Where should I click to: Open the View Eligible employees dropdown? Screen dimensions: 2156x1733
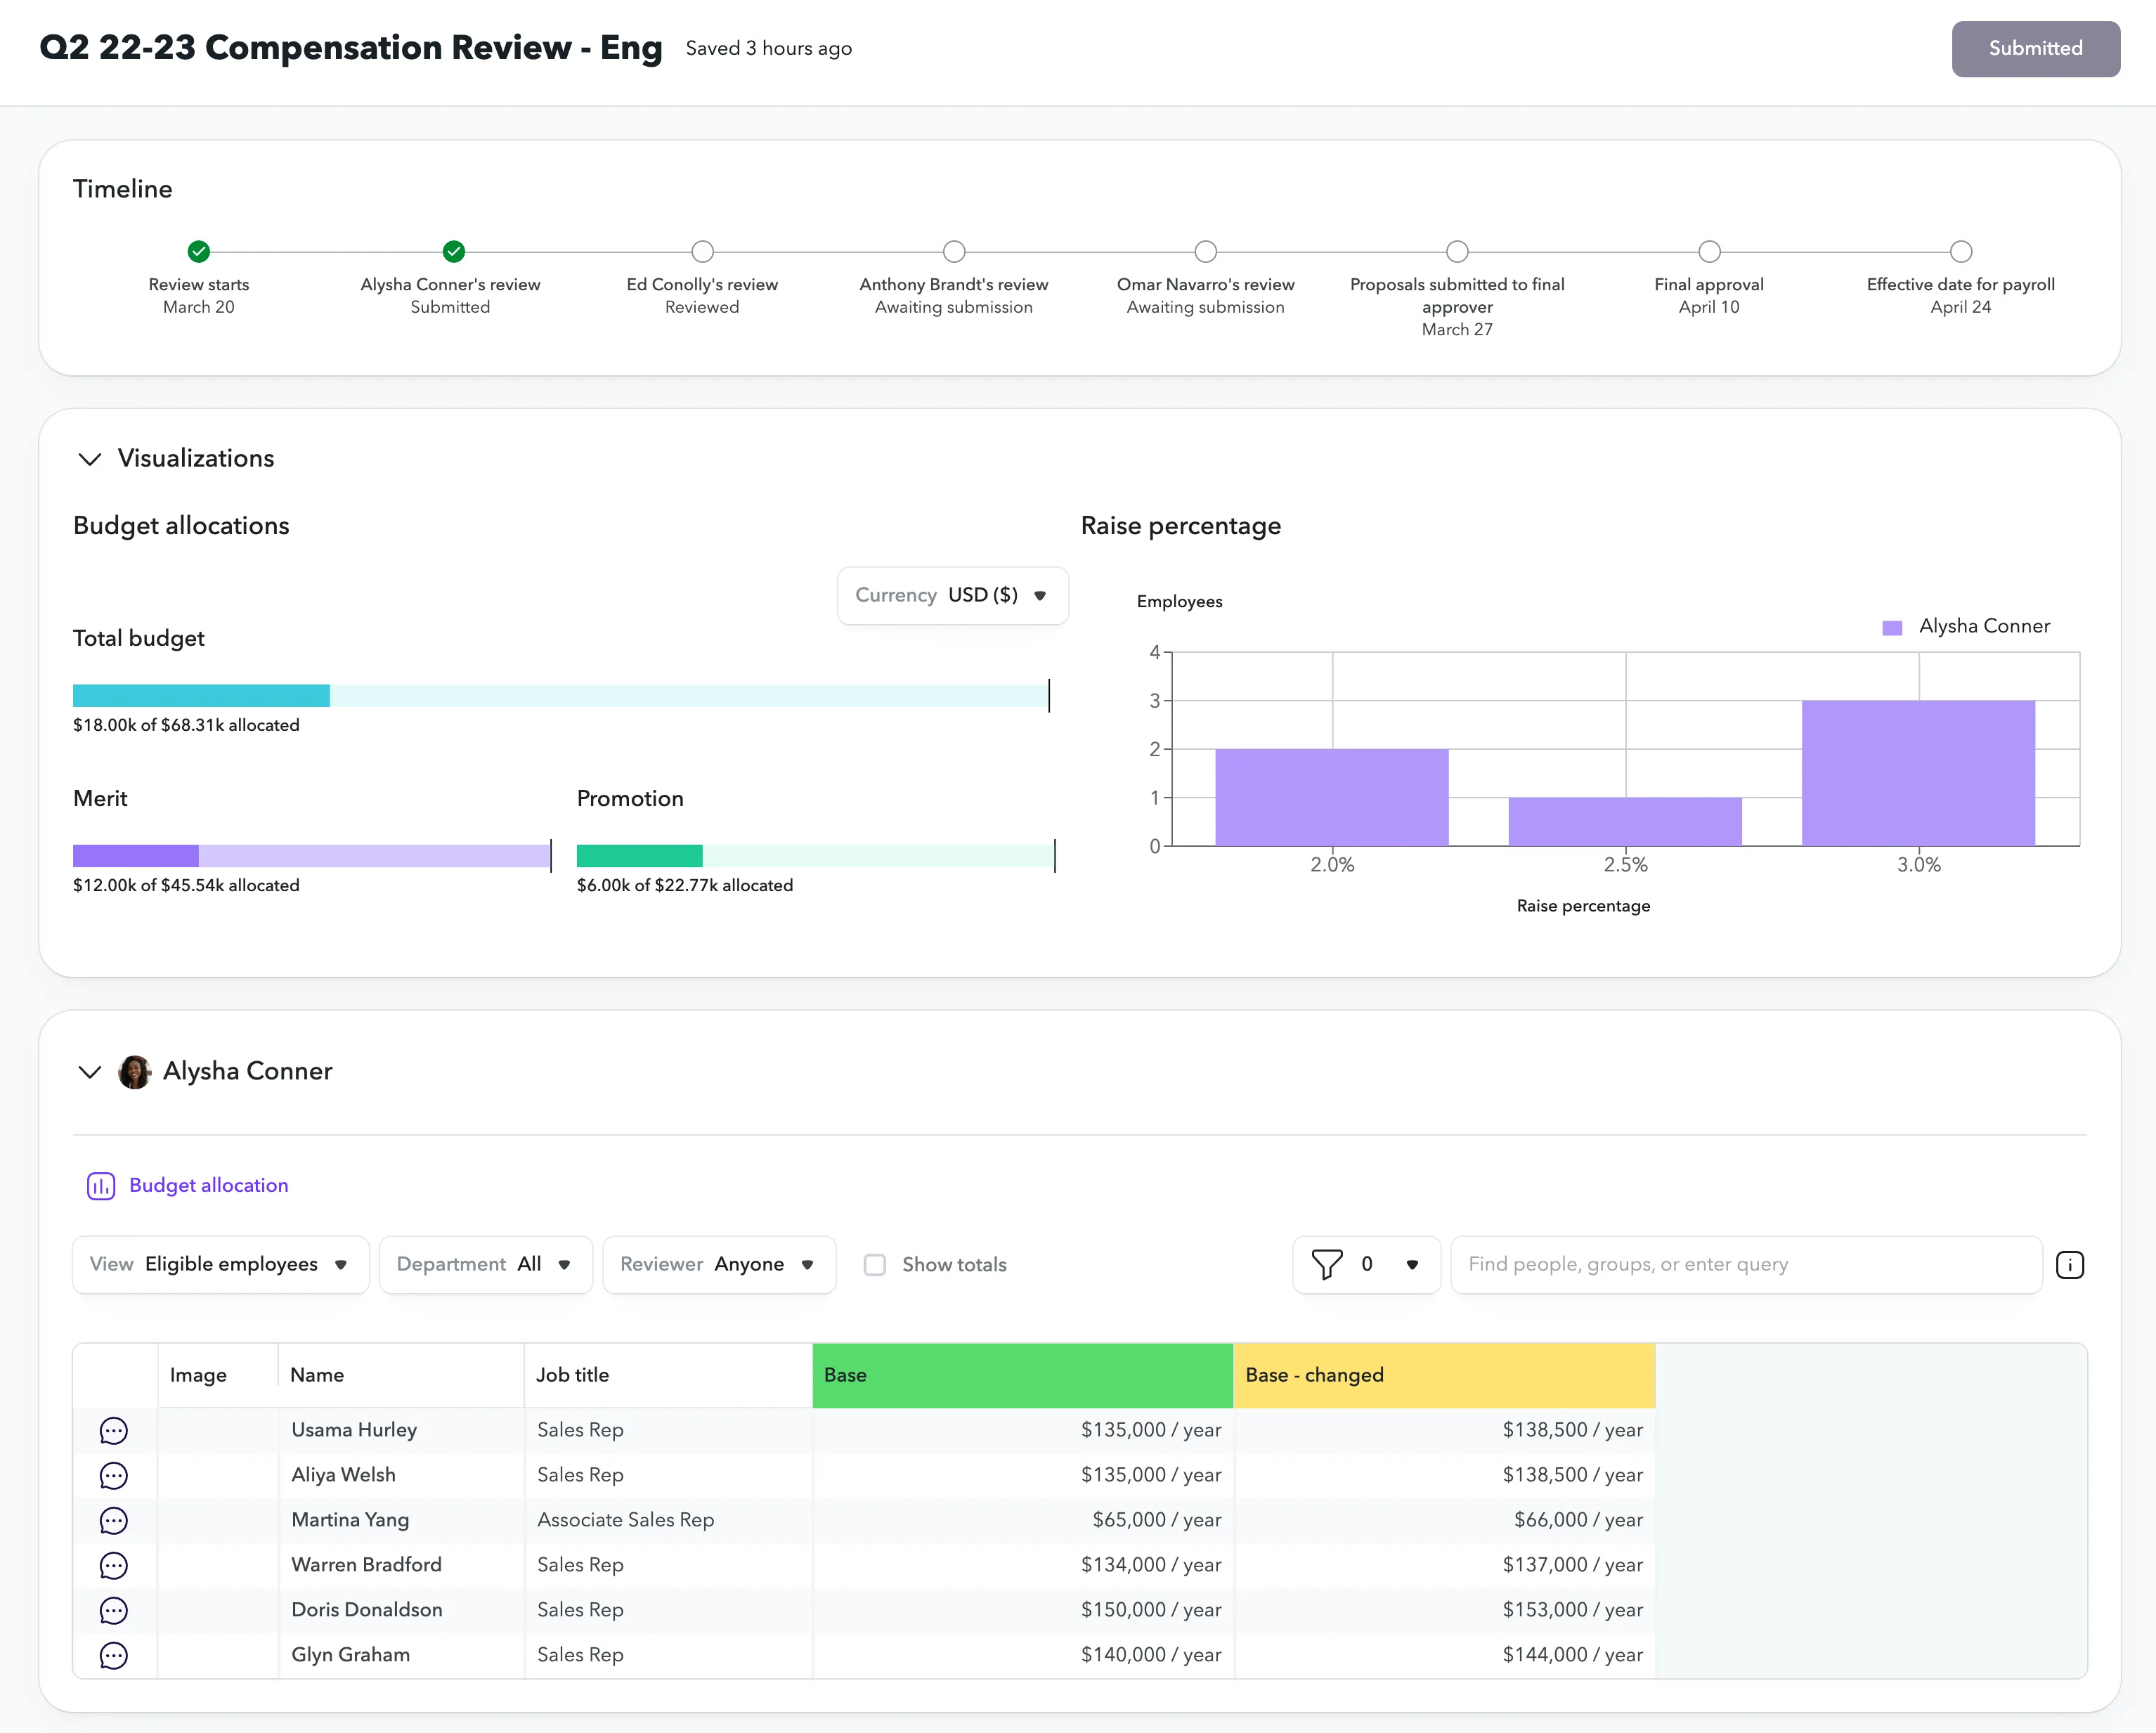point(221,1265)
